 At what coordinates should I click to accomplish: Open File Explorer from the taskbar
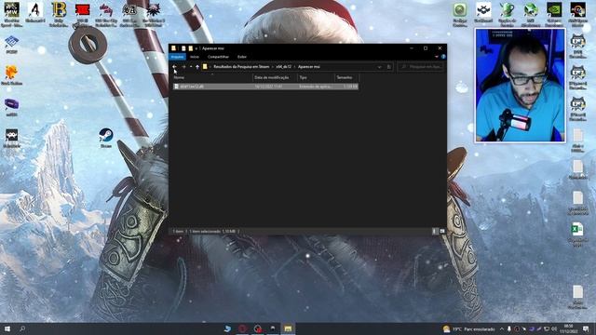(x=288, y=328)
